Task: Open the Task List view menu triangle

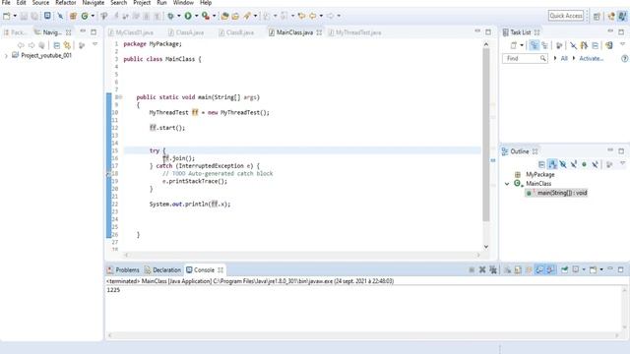Action: pyautogui.click(x=622, y=44)
